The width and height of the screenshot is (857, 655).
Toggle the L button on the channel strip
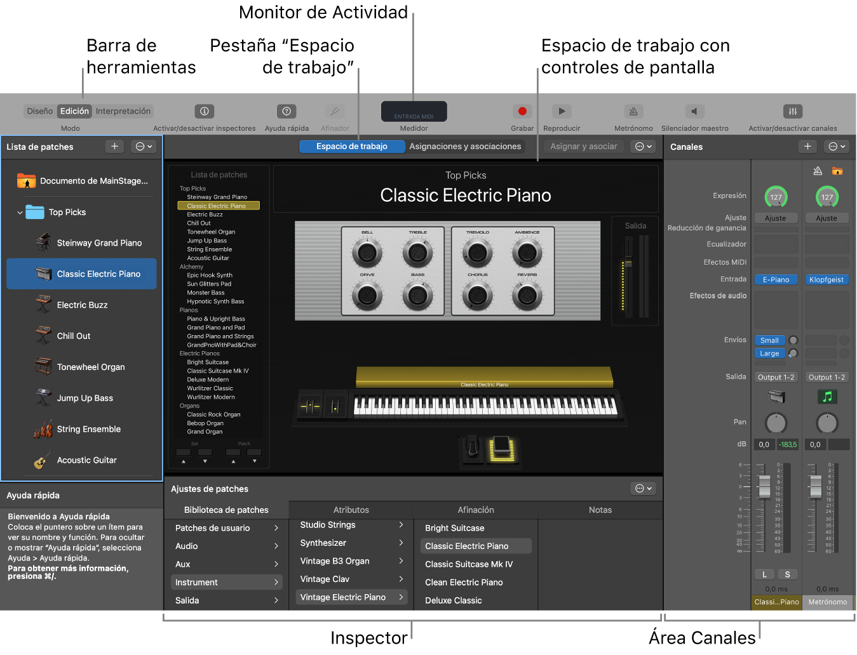pyautogui.click(x=764, y=574)
